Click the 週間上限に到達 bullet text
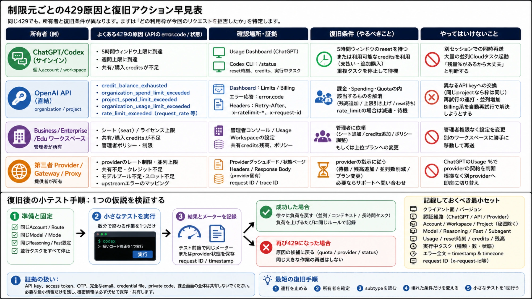Image resolution: width=532 pixels, height=299 pixels. click(x=119, y=60)
